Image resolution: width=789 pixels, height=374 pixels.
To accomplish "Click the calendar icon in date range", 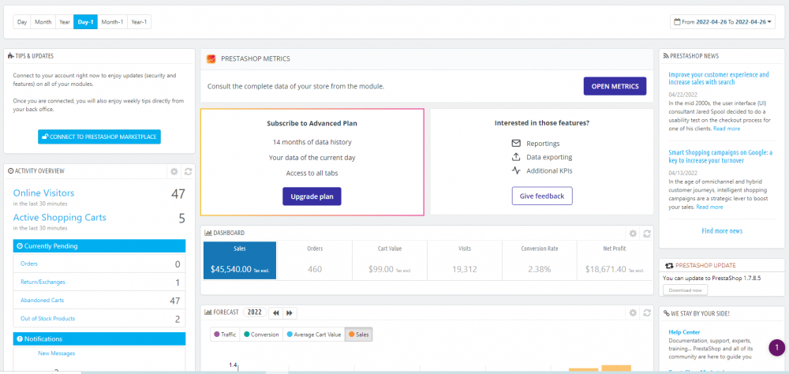I will [677, 21].
